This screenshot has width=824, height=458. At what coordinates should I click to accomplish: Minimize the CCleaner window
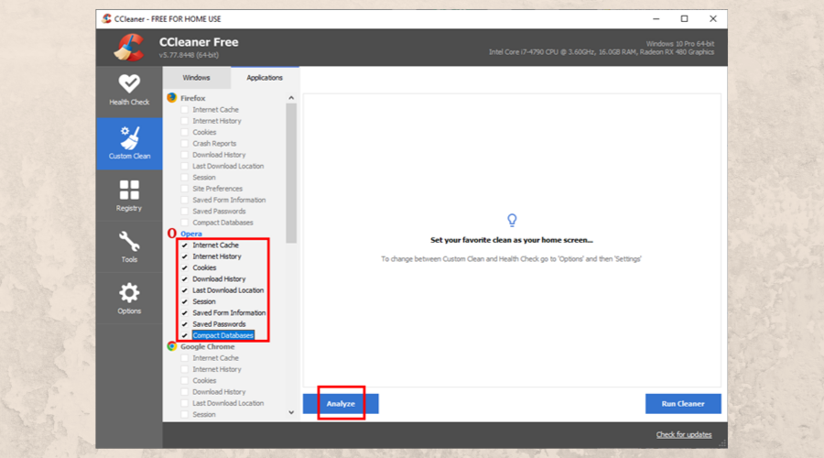pos(656,19)
